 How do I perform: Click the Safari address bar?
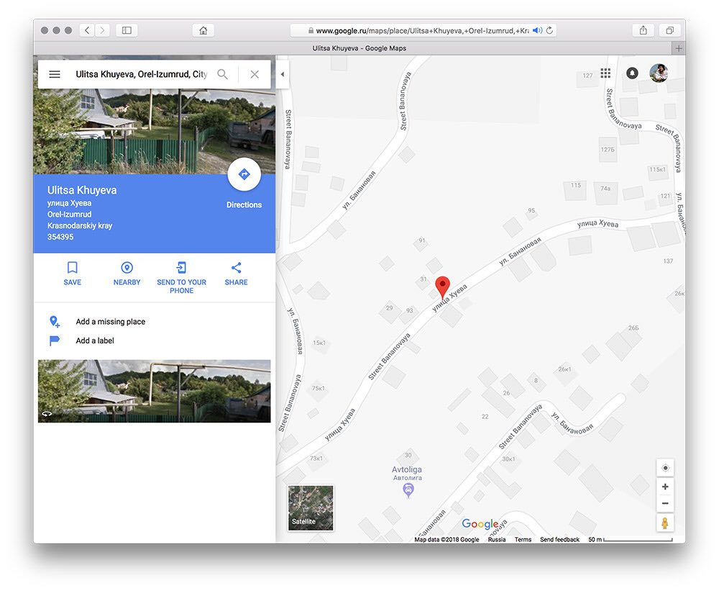[422, 30]
